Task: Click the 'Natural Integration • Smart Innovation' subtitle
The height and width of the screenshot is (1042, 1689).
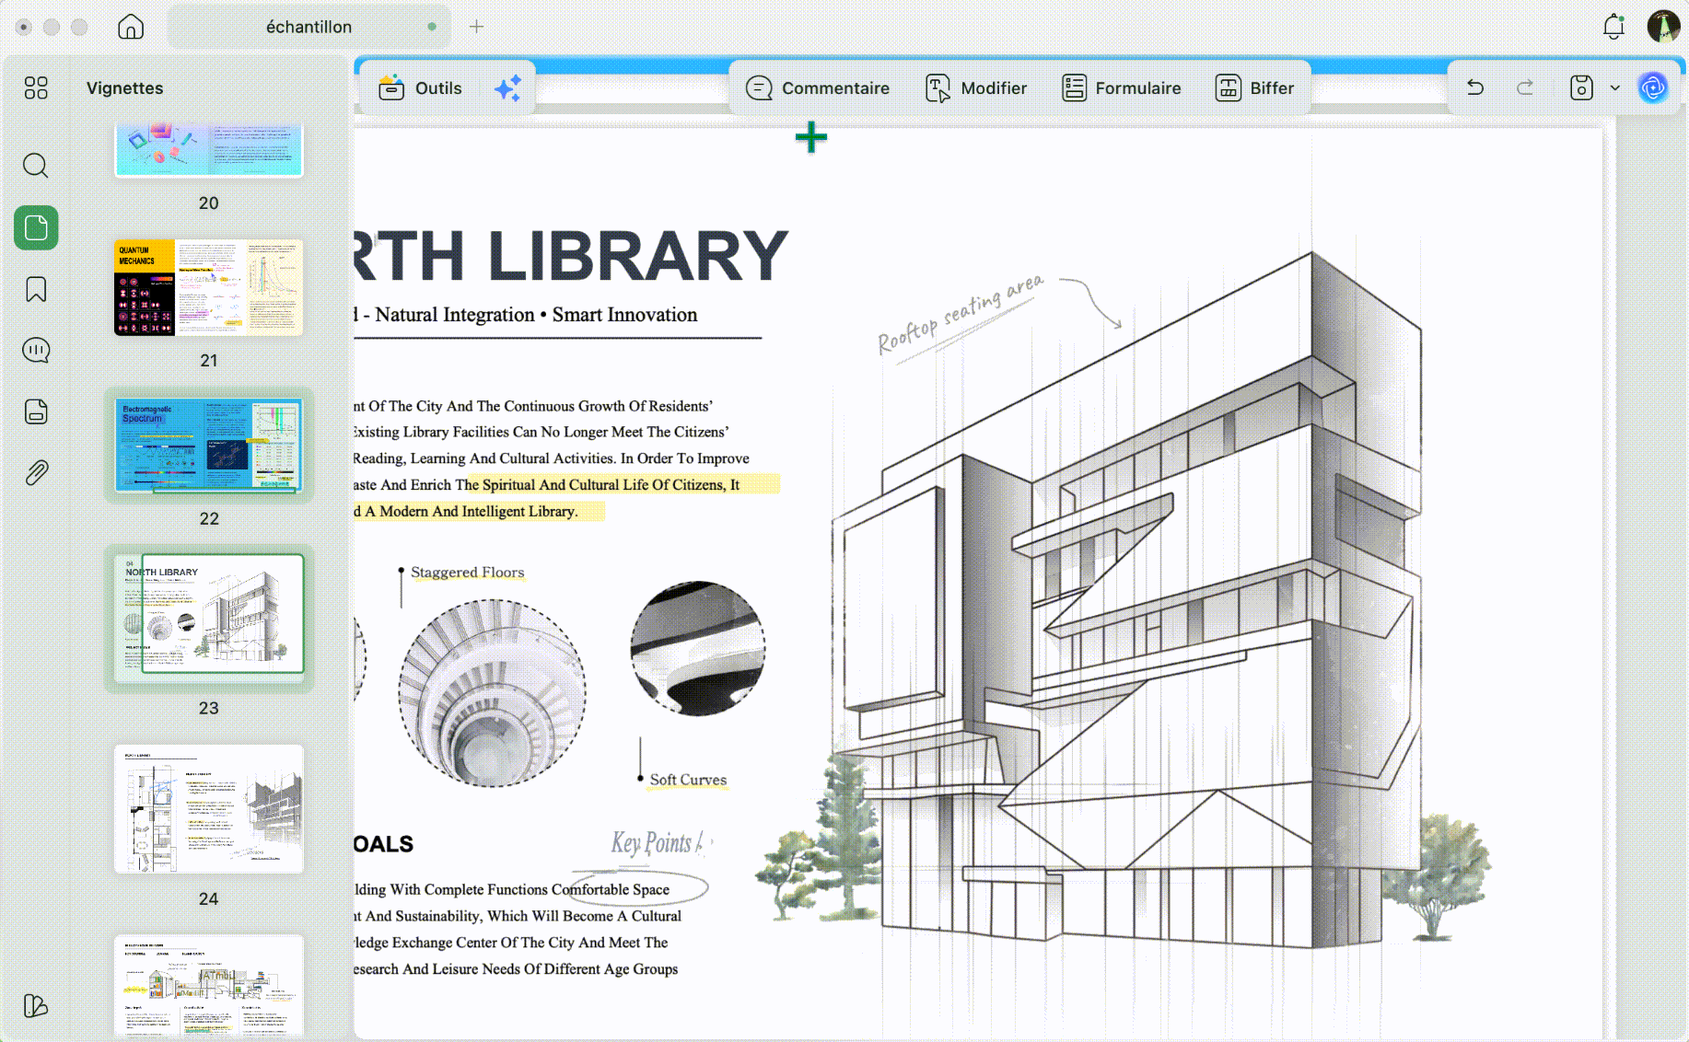Action: point(536,315)
